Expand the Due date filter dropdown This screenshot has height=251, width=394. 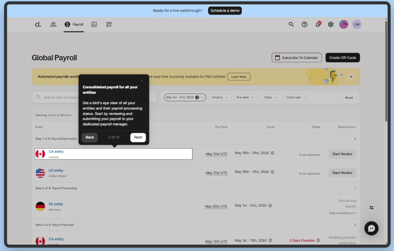tap(245, 97)
